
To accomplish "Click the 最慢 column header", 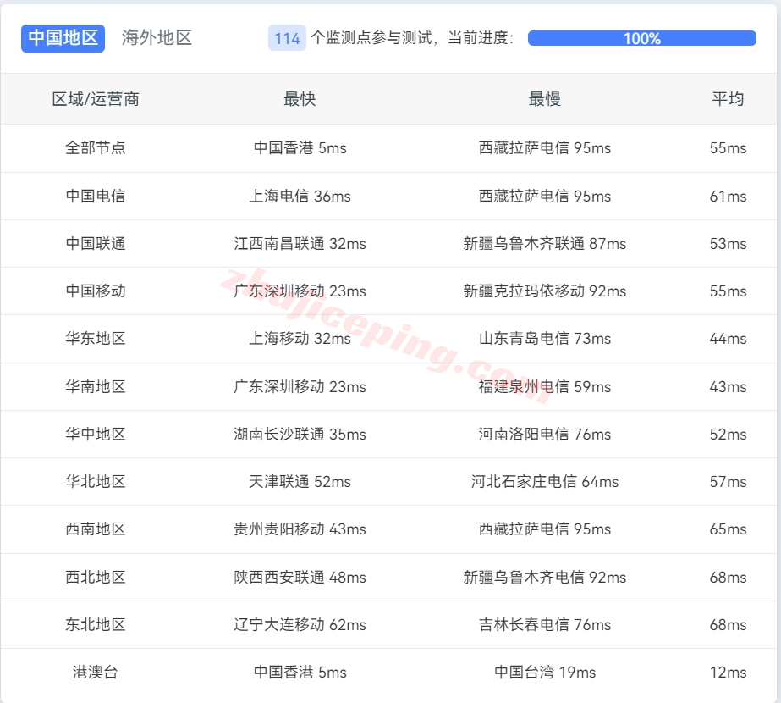I will click(x=544, y=99).
